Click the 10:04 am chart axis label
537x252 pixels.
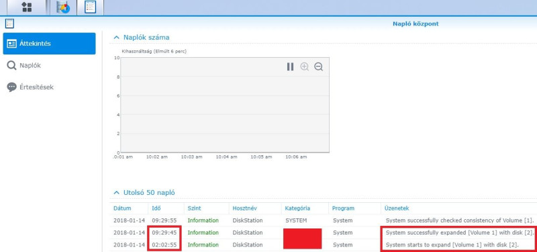coord(226,157)
